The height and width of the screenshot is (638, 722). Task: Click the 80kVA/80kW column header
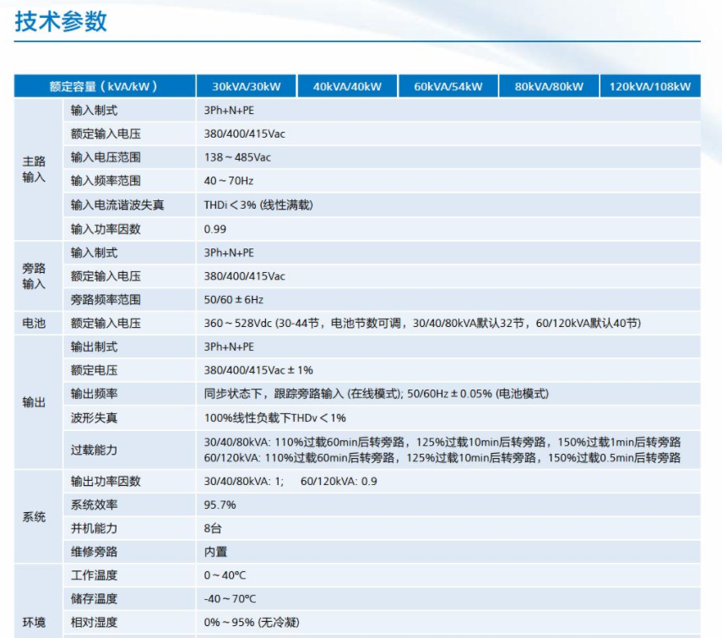click(x=549, y=87)
